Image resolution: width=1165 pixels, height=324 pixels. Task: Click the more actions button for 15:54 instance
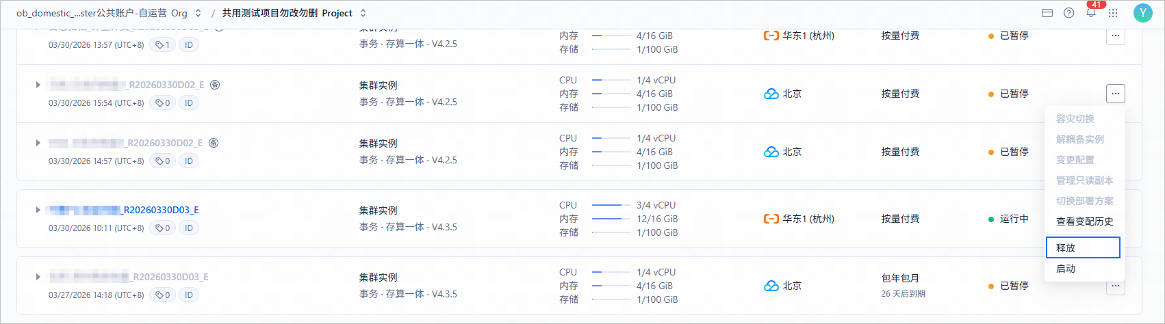point(1116,94)
